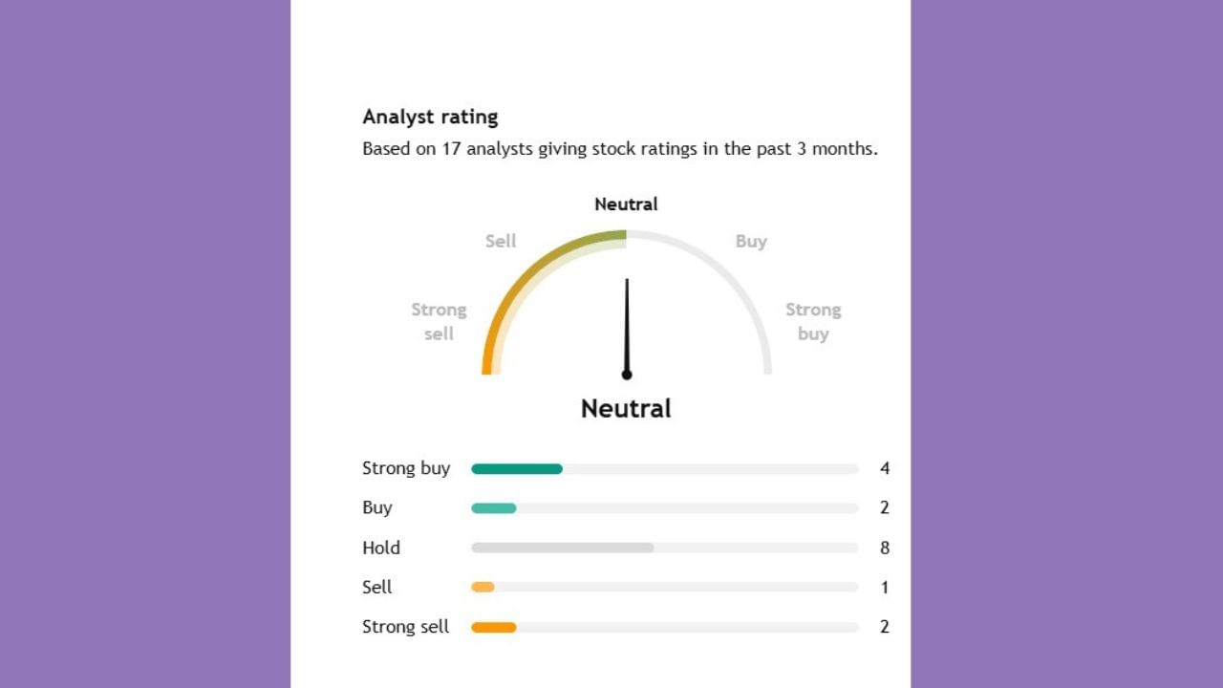Image resolution: width=1223 pixels, height=688 pixels.
Task: Click the gauge's two-line "Strong sell" label
Action: [439, 322]
